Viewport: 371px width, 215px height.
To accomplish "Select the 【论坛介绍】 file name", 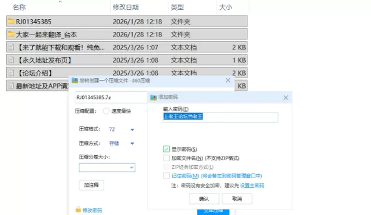I will coord(34,73).
